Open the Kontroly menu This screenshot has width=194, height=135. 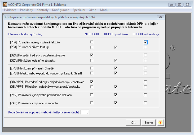tap(42, 10)
